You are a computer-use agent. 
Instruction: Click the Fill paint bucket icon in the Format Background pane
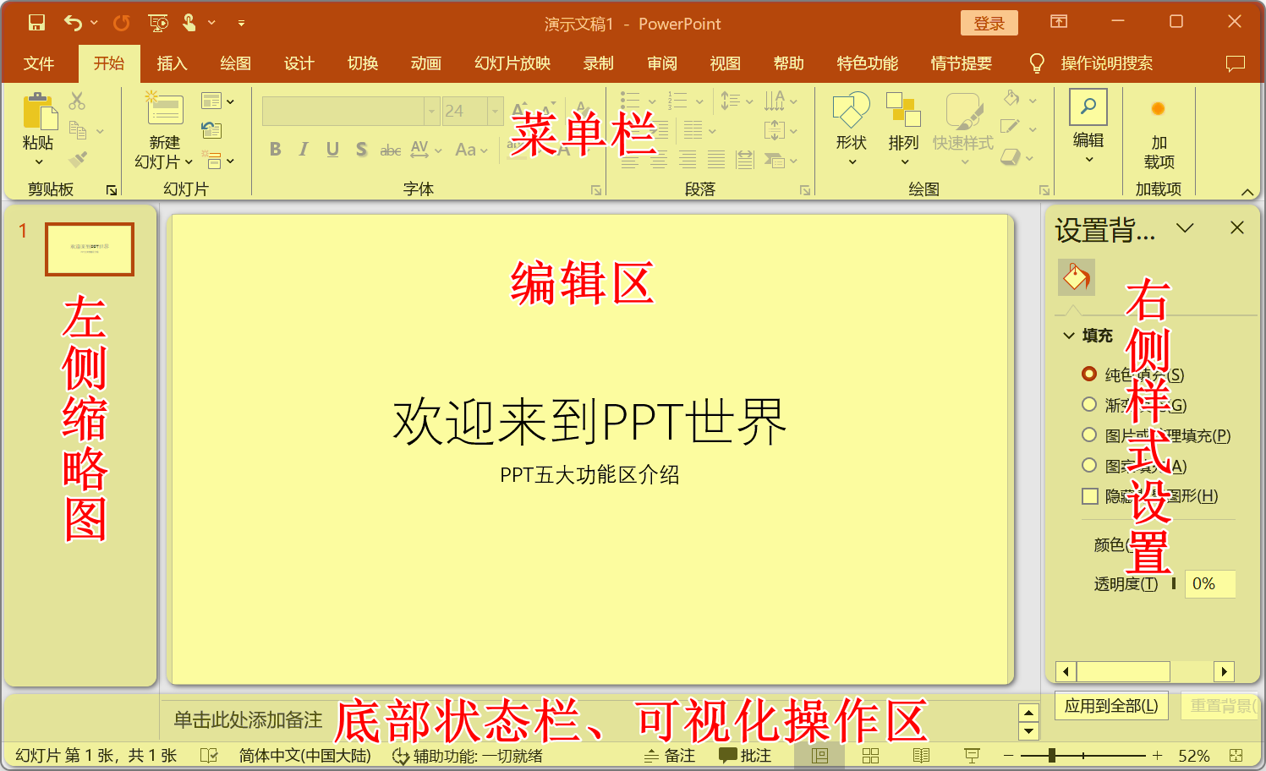click(x=1077, y=277)
